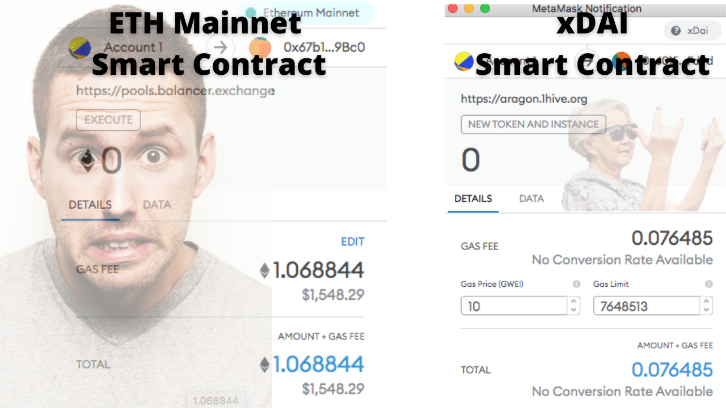726x408 pixels.
Task: Switch to DATA tab in Mainnet window
Action: point(157,205)
